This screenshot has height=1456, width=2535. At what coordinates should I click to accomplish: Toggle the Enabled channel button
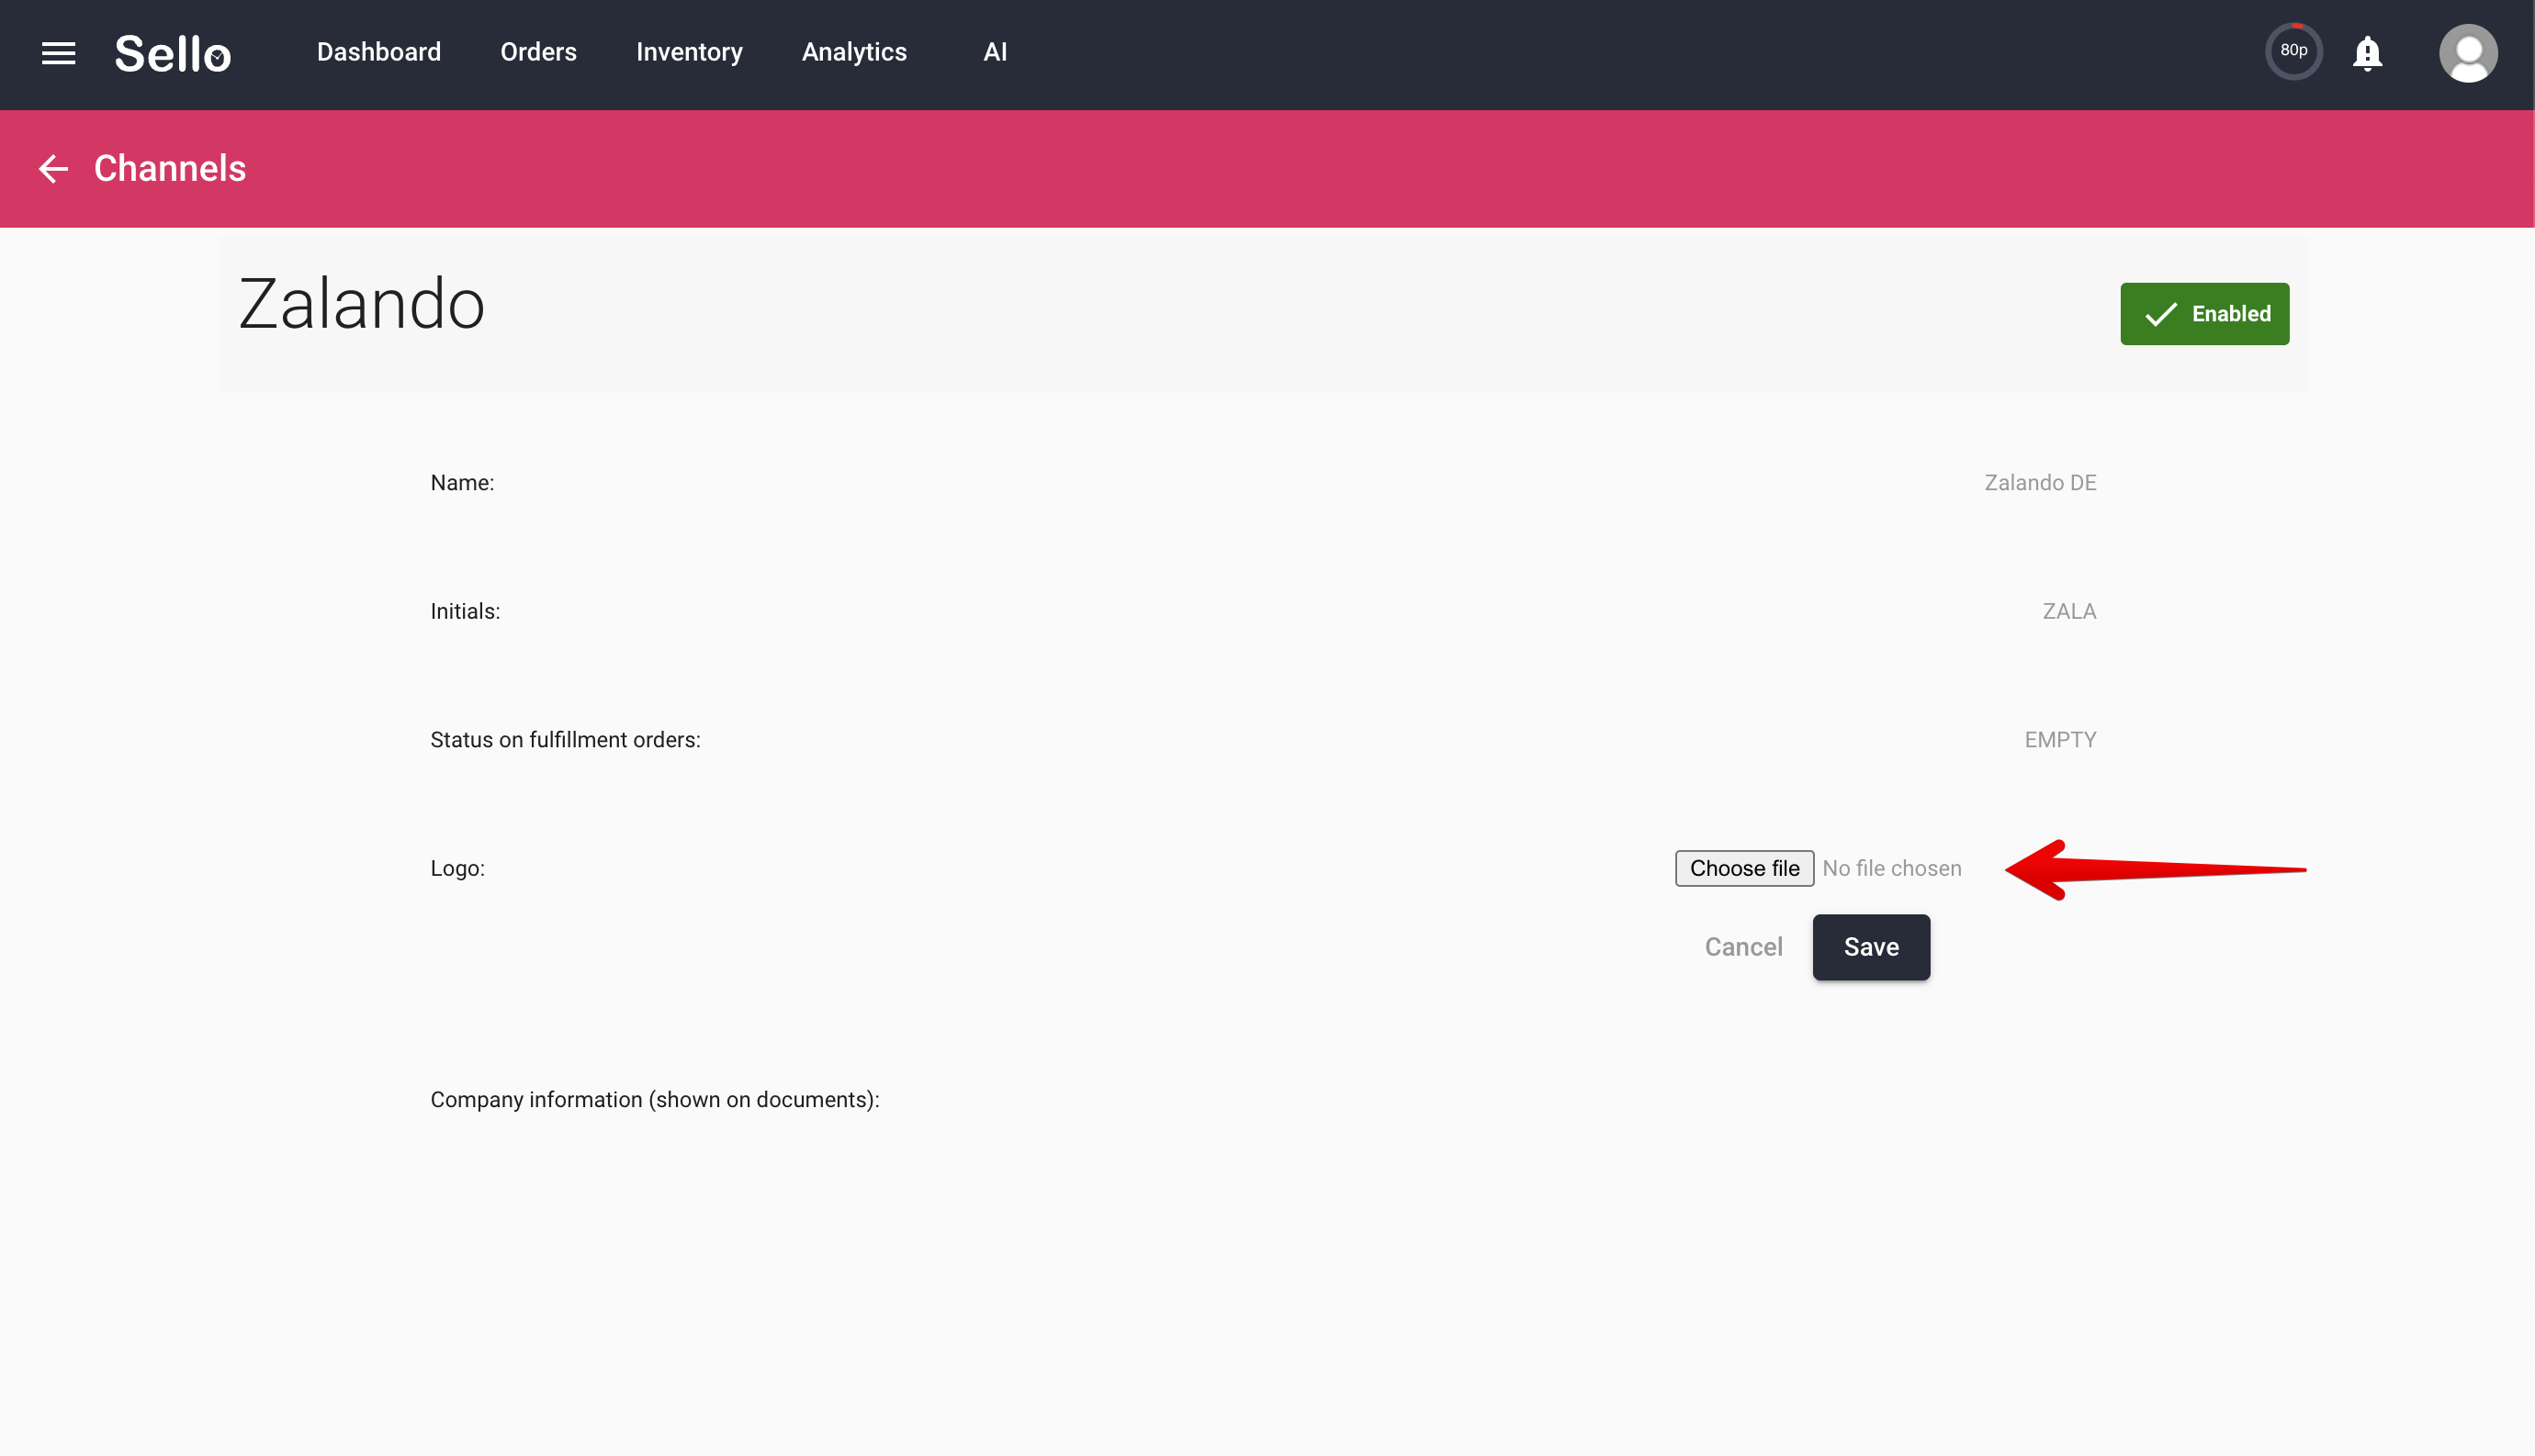click(2203, 314)
